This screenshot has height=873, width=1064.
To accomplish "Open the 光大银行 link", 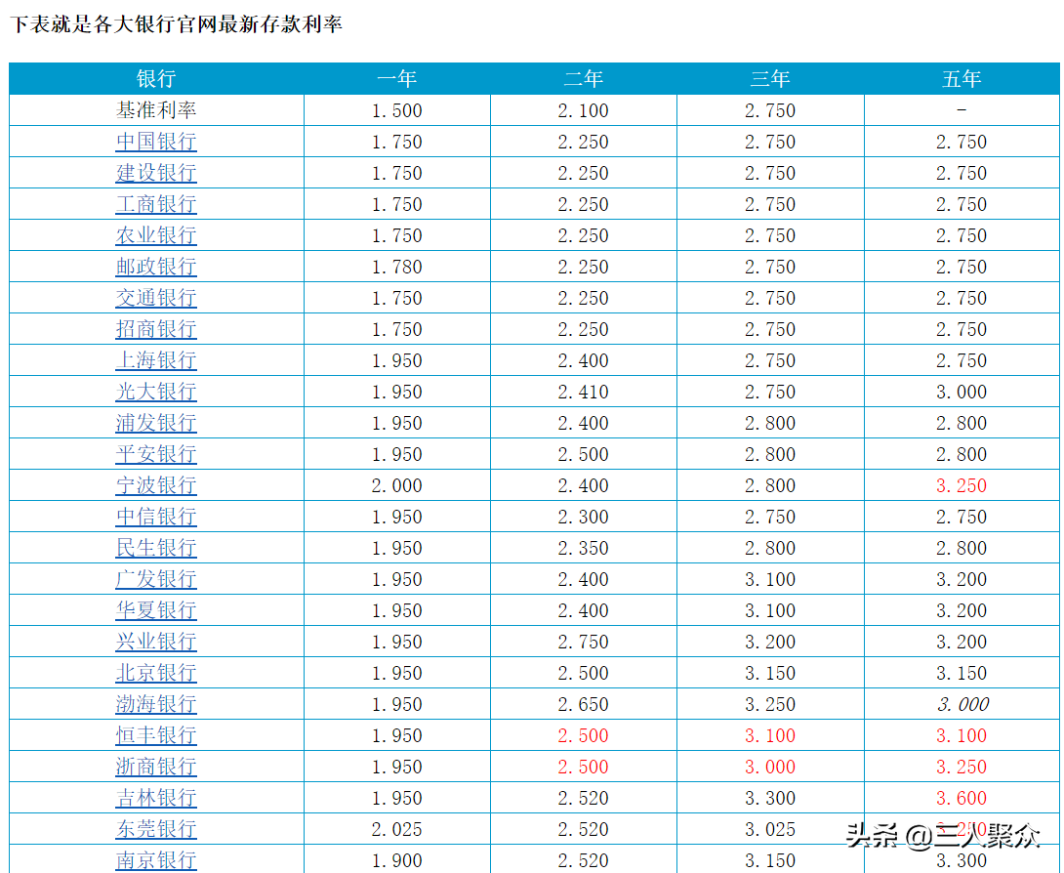I will pos(156,391).
